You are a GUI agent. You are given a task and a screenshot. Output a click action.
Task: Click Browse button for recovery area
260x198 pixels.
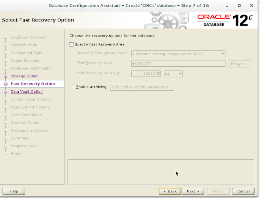point(240,64)
